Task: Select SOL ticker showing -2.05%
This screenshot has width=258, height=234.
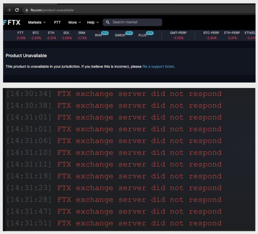Action: (x=67, y=35)
